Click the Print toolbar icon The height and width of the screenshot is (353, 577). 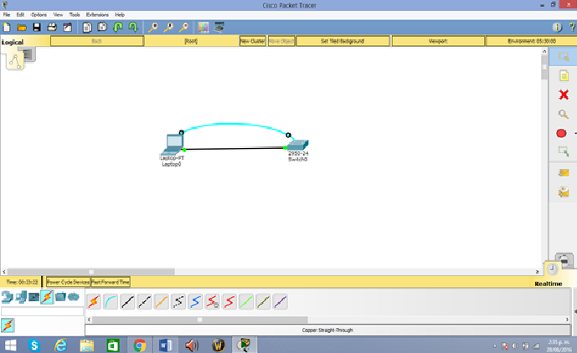click(x=52, y=28)
